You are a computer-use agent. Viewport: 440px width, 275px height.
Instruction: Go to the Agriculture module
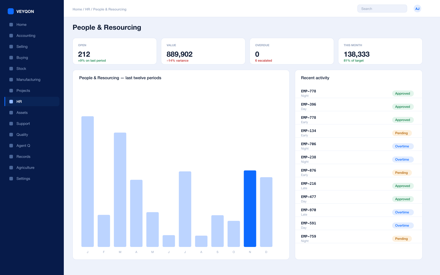point(32,167)
